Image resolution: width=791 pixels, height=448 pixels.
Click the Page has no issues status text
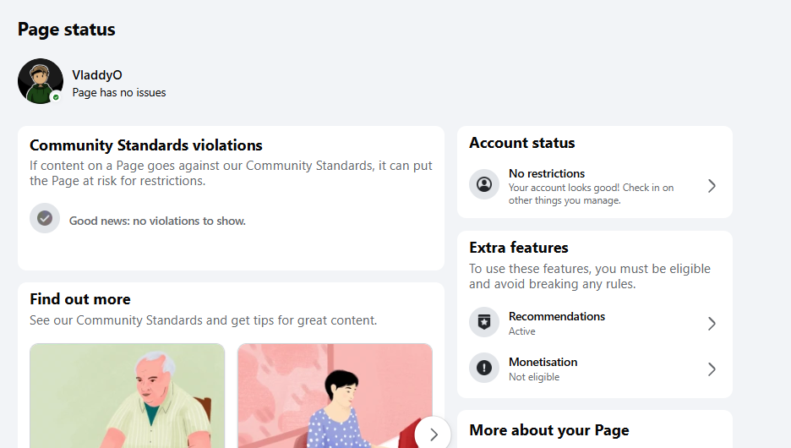pyautogui.click(x=119, y=93)
